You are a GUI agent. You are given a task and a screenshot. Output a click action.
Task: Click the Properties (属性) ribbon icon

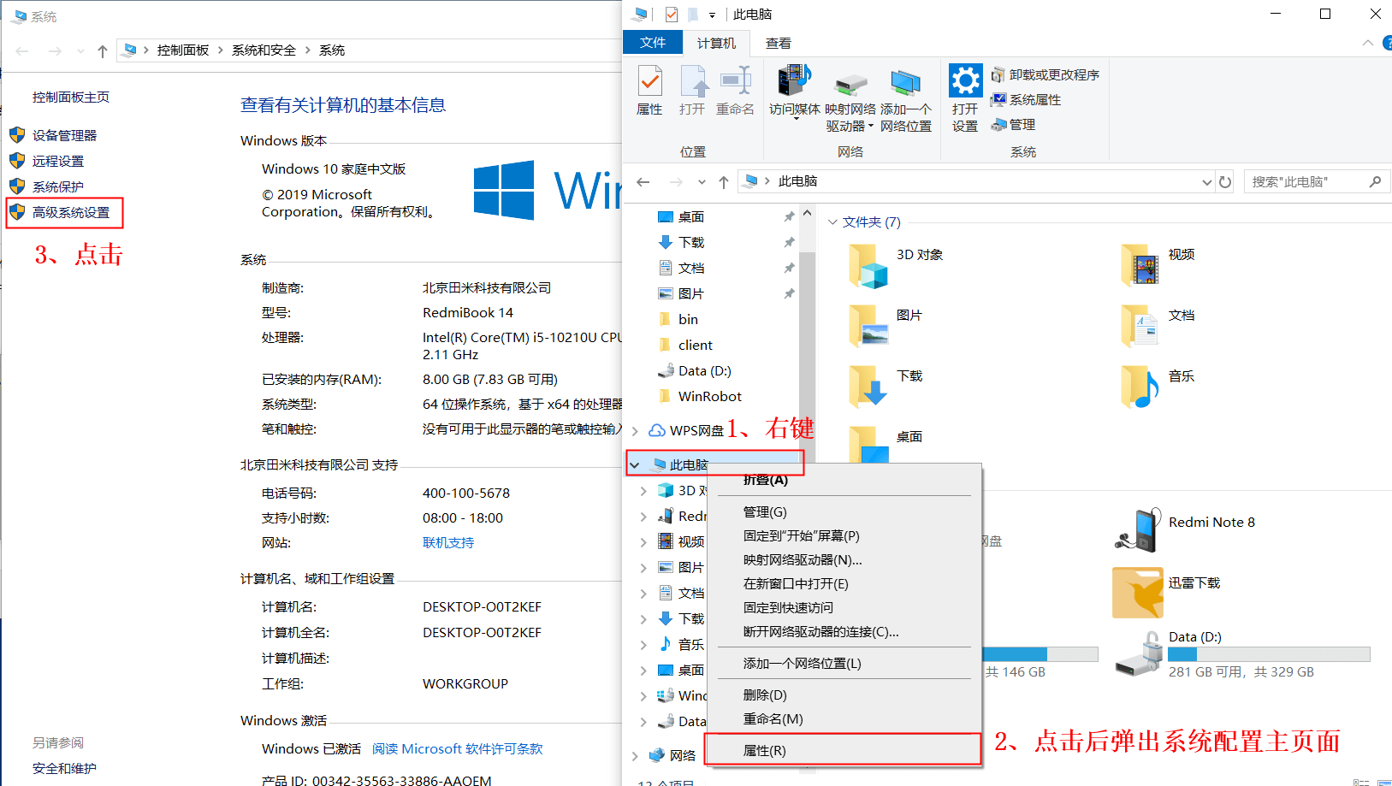[x=650, y=91]
